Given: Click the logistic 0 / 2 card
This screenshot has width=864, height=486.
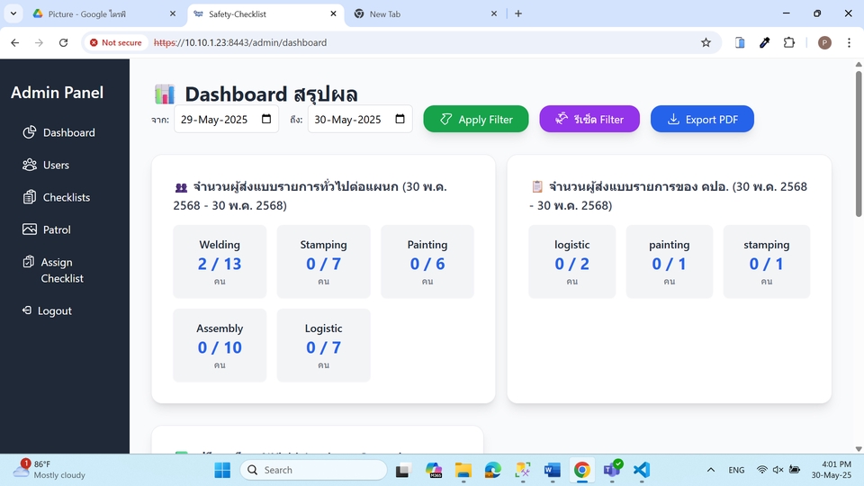Looking at the screenshot, I should tap(572, 262).
